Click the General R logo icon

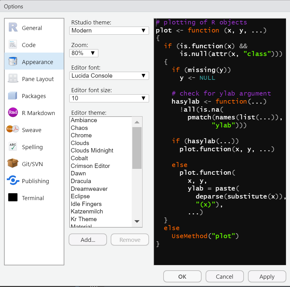pos(13,28)
